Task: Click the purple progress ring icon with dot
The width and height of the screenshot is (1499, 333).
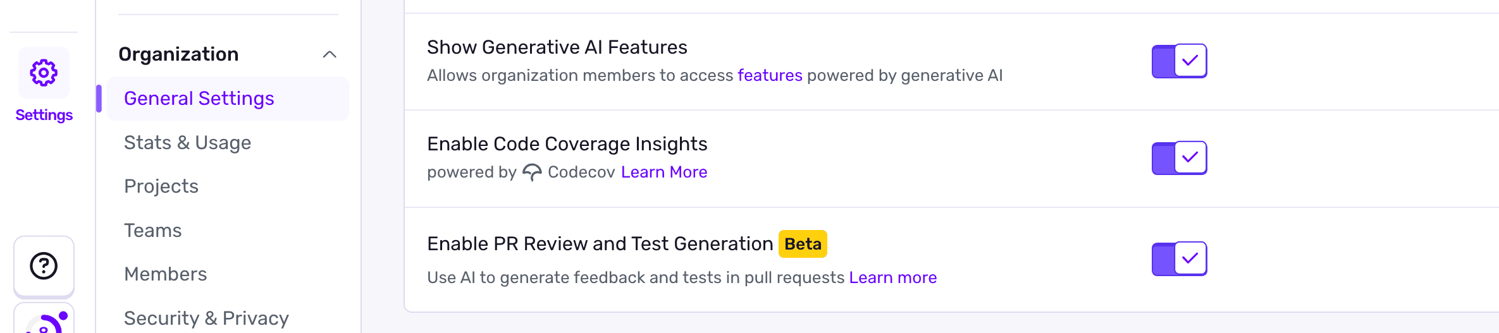Action: [x=46, y=322]
